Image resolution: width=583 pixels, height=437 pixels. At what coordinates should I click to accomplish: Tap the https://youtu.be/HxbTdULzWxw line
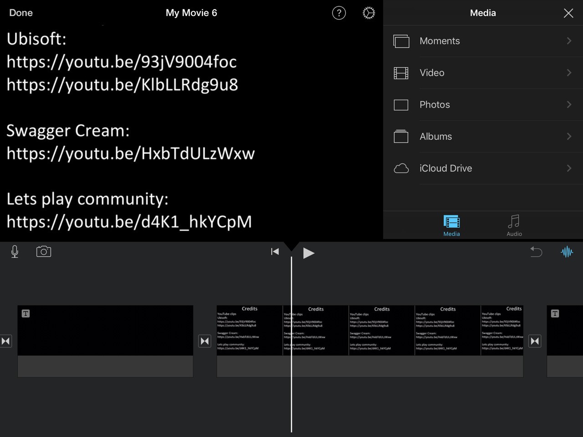tap(131, 153)
